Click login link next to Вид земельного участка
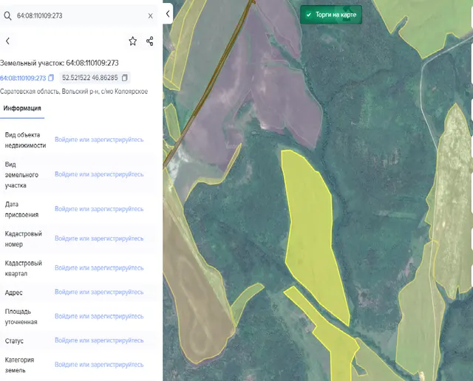 (x=99, y=174)
